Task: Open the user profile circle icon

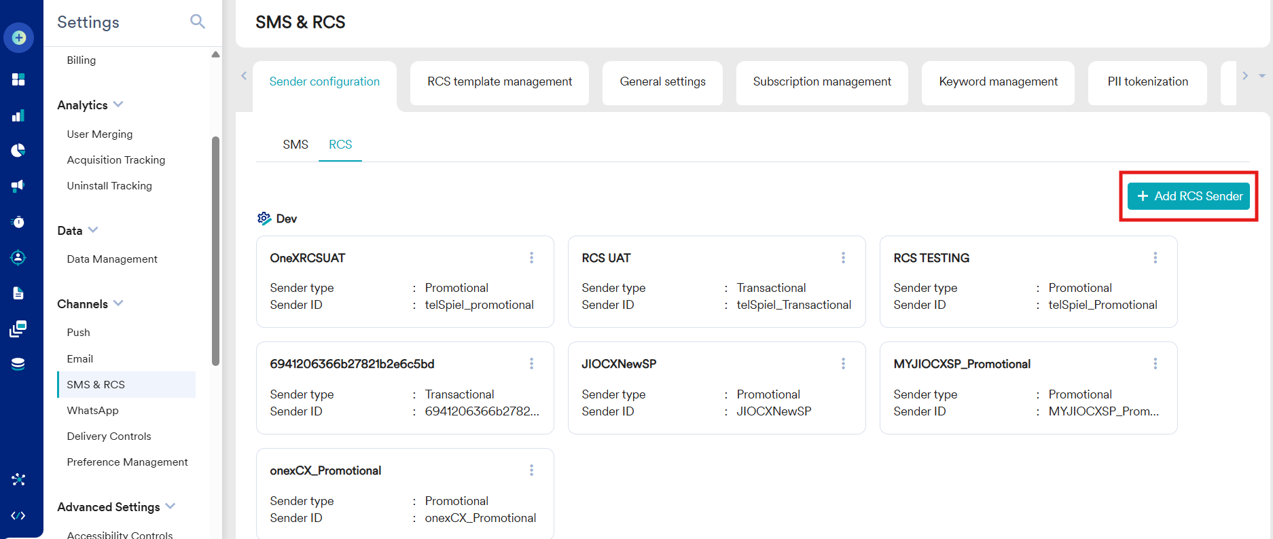Action: [x=18, y=258]
